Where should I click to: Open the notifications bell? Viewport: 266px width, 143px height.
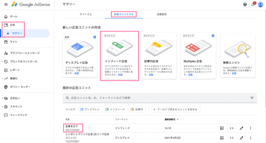tap(253, 5)
